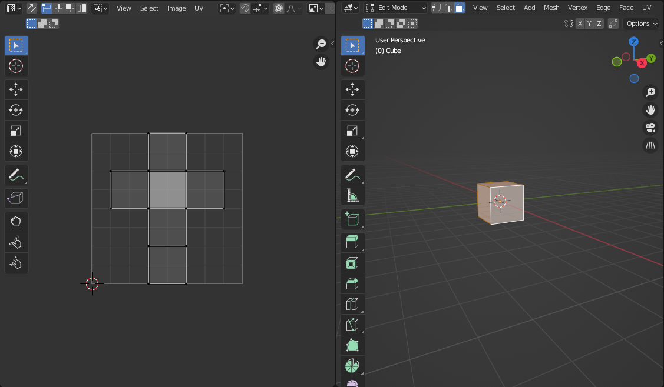Open the Mesh menu

[551, 8]
